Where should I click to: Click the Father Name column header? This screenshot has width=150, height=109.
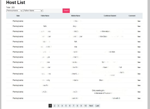[45, 16]
